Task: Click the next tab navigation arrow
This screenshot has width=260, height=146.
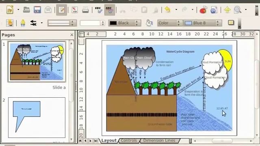Action: point(90,141)
